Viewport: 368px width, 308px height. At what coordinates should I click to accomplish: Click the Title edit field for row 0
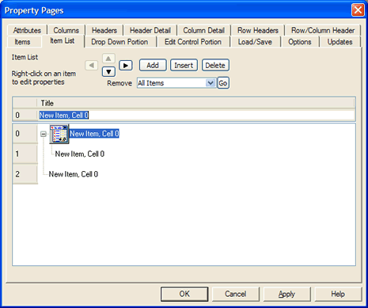click(x=196, y=116)
